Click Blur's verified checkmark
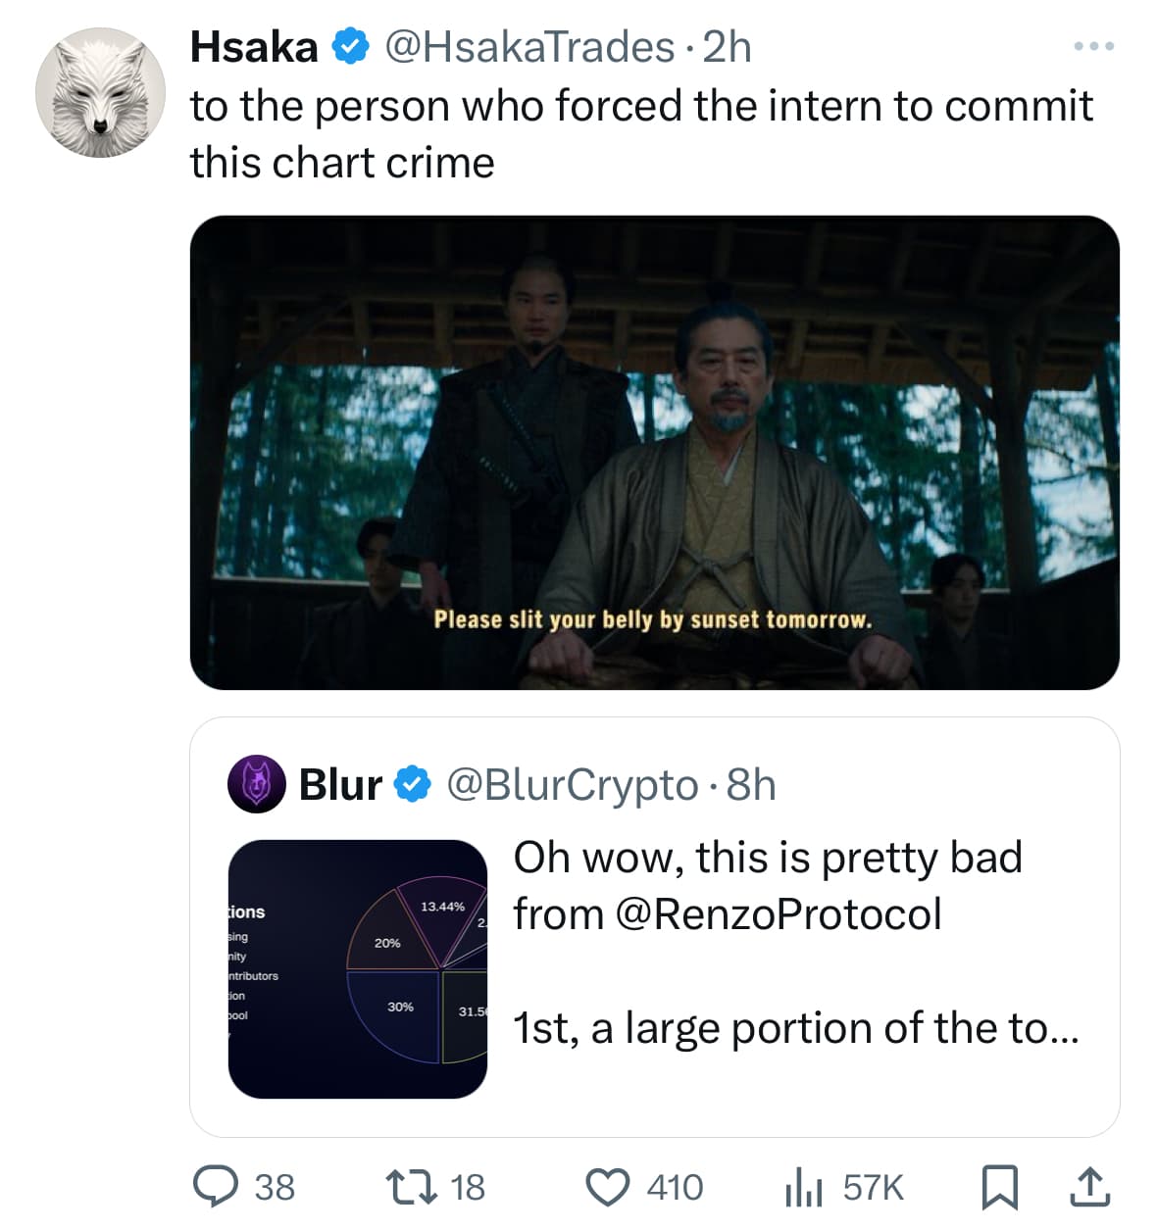The image size is (1156, 1231). click(x=411, y=783)
